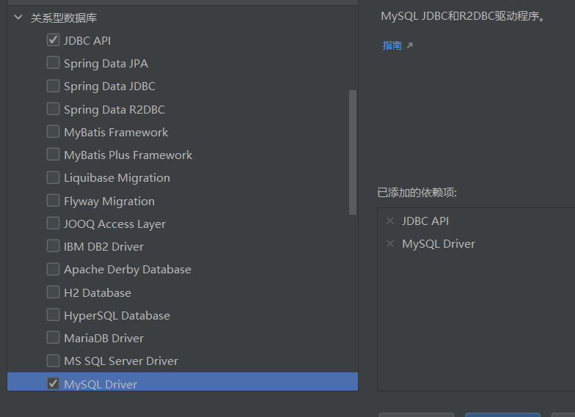Uncheck the MySQL Driver checkbox
The image size is (575, 417).
53,383
